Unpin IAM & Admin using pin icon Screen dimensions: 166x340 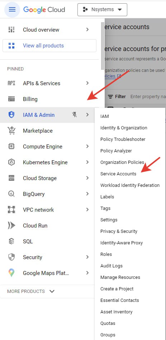tap(75, 115)
